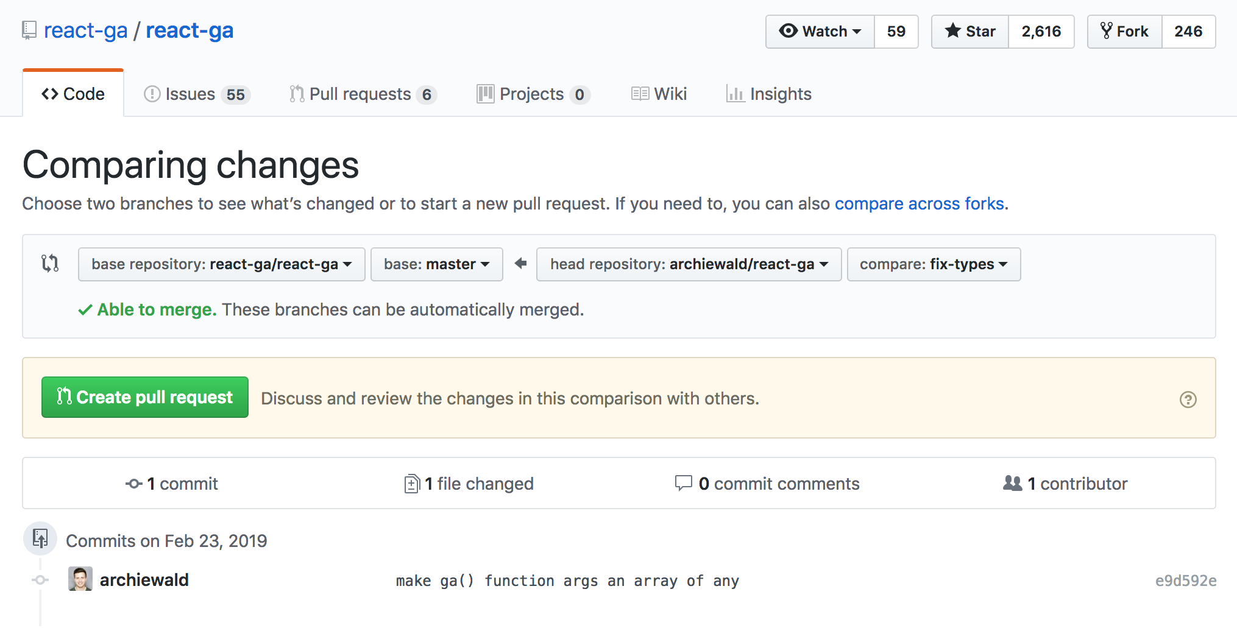
Task: Click the Create pull request button
Action: click(145, 397)
